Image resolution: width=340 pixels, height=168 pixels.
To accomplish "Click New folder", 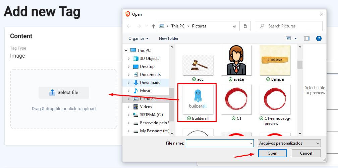I will [x=169, y=38].
